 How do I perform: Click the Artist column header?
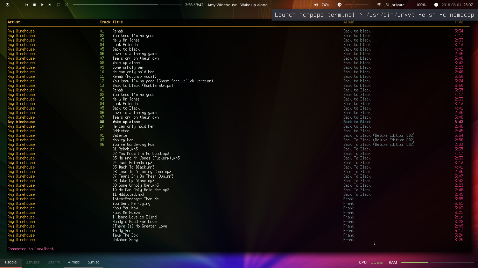pos(14,22)
